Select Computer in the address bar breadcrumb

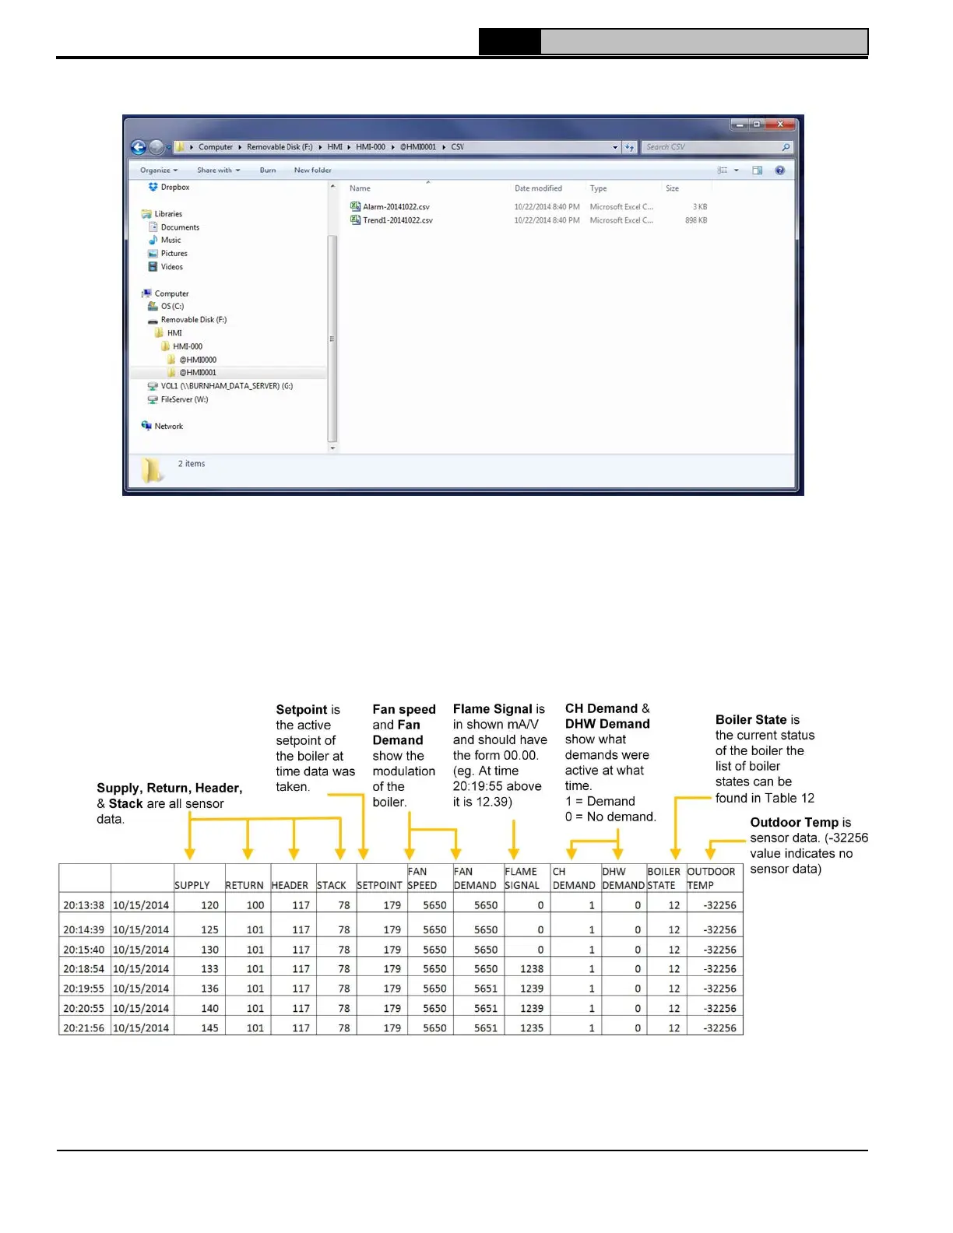[x=216, y=146]
